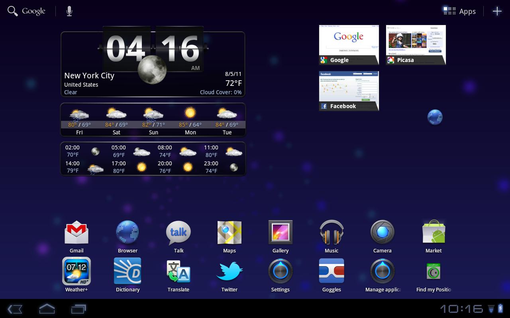The width and height of the screenshot is (510, 318).
Task: Tap the flip clock showing 04:16
Action: coord(153,48)
